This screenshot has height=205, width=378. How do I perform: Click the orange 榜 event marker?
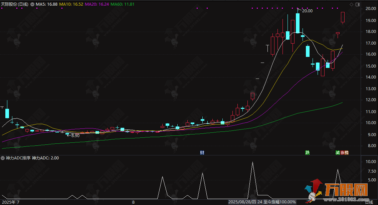(x=346, y=152)
